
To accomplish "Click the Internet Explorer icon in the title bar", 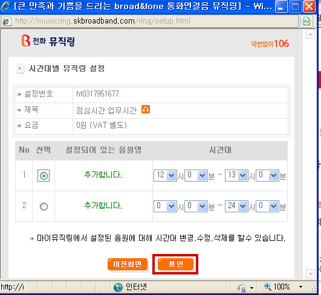I will pyautogui.click(x=6, y=6).
